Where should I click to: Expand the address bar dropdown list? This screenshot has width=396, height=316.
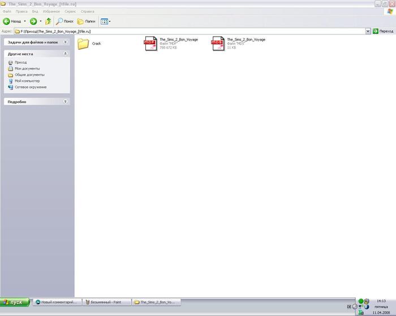point(368,31)
